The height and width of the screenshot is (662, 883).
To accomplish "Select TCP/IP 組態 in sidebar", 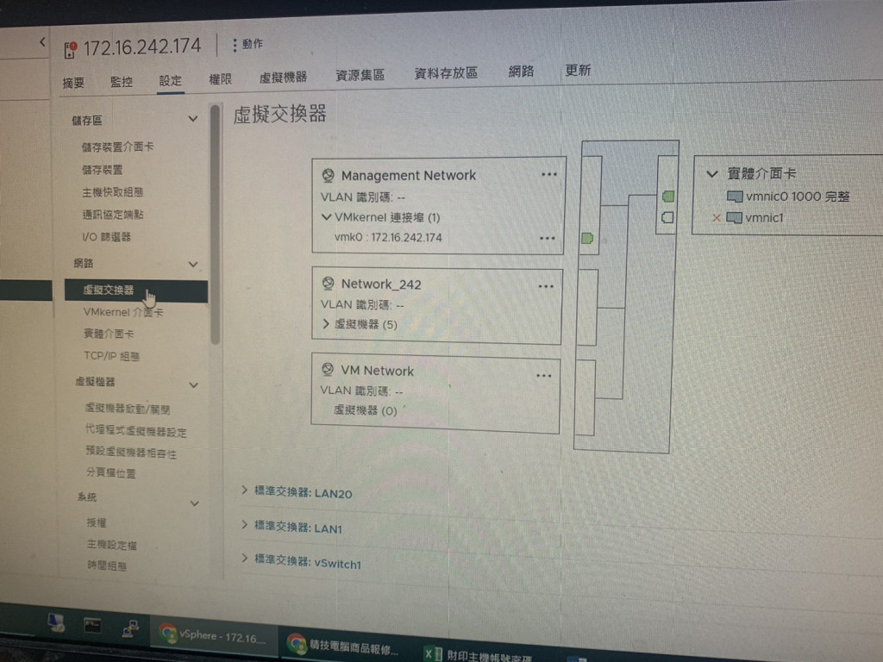I will coord(111,356).
